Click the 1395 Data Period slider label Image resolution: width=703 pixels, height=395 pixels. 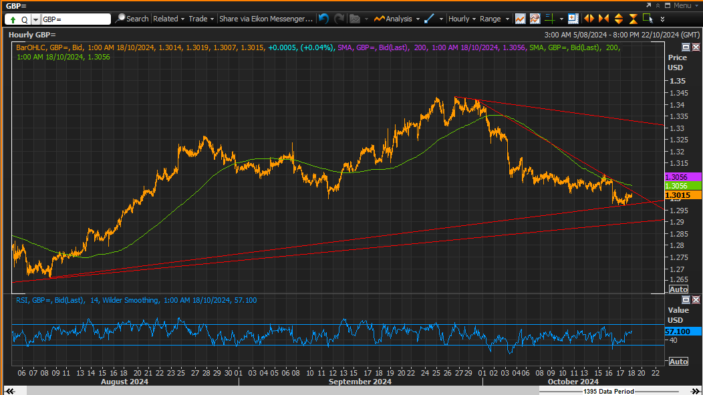(609, 392)
